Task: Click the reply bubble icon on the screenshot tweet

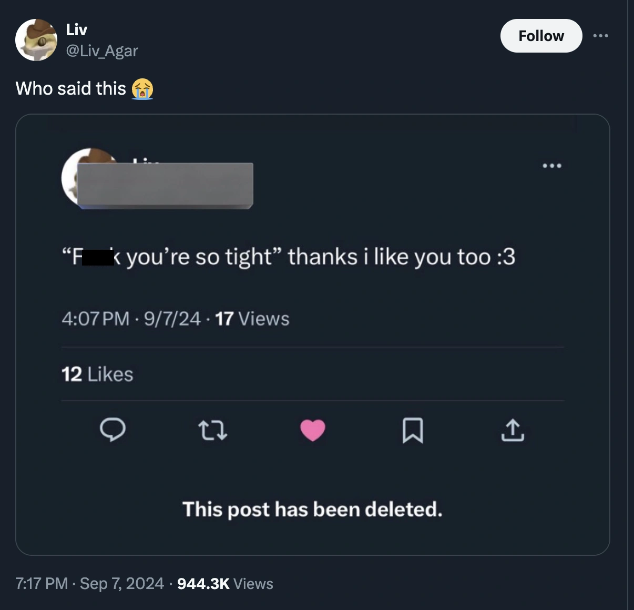Action: tap(113, 431)
